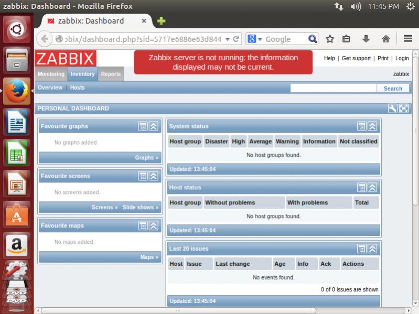Open Favourite maps widget menu icon
Viewport: 419px width, 314px height.
pos(143,225)
